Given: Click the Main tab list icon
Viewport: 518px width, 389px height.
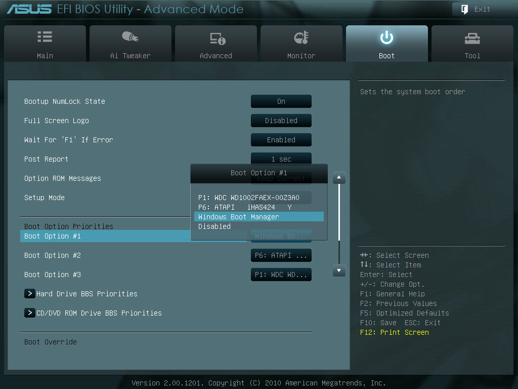Looking at the screenshot, I should [x=45, y=36].
